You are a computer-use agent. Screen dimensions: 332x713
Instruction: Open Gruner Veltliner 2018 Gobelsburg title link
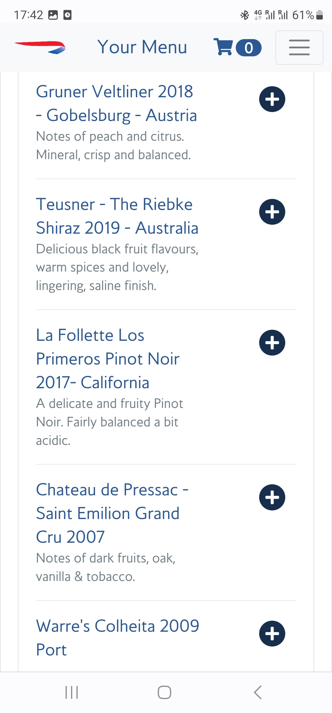pos(116,103)
